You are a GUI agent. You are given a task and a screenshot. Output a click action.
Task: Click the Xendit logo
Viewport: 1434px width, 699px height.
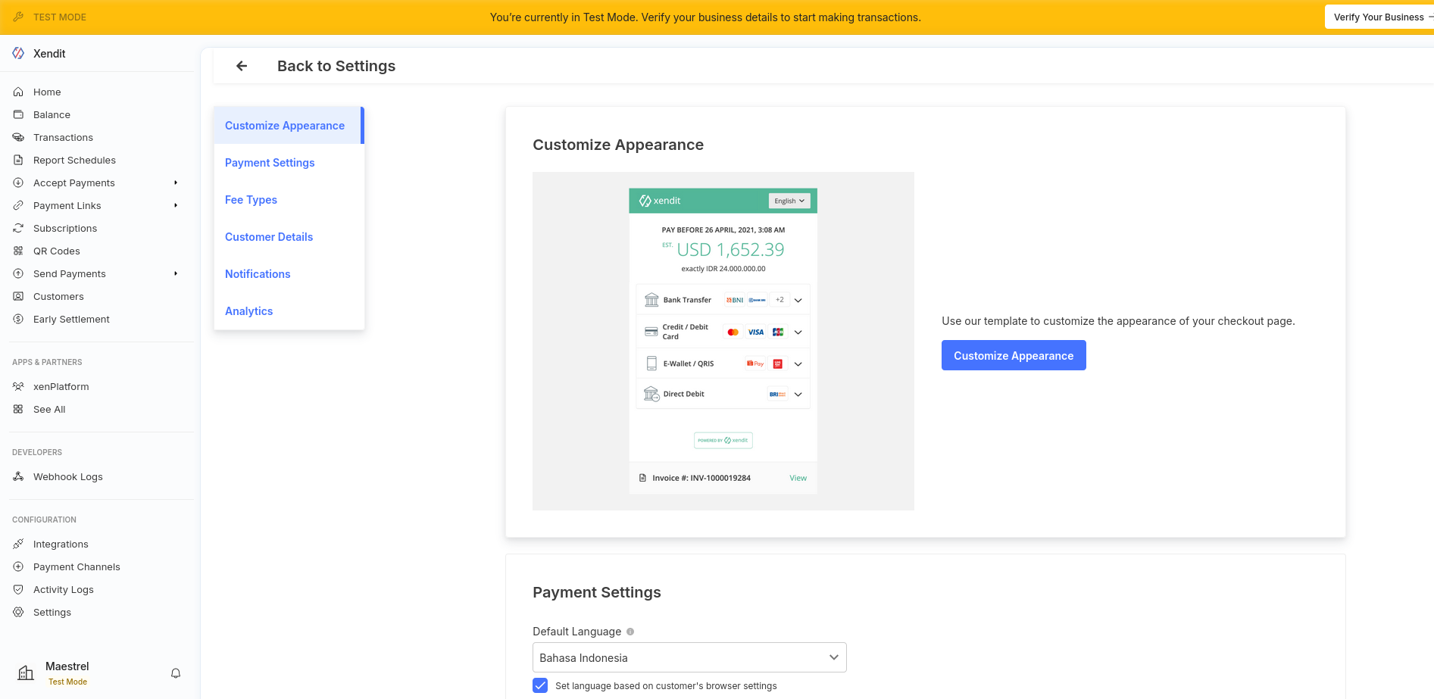[18, 53]
